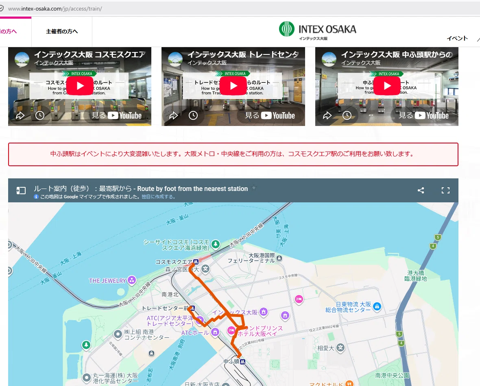Screen dimensions: 480x386
Task: Click watch-later clock on コスモスクエア video
Action: [40, 115]
